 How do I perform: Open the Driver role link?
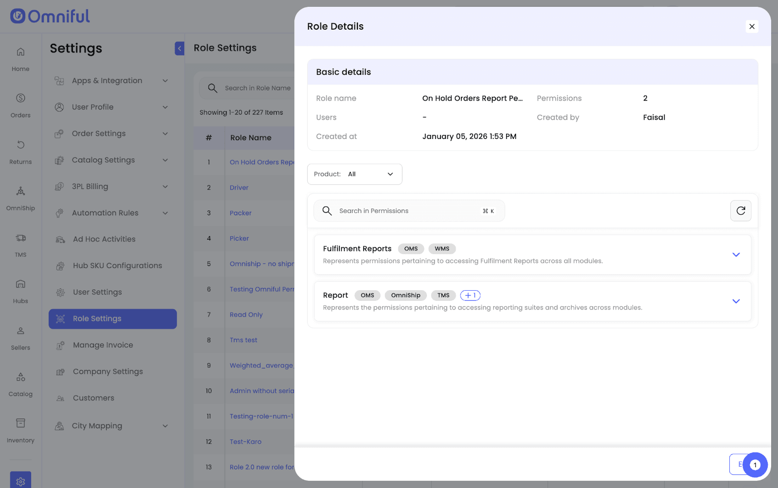(x=239, y=188)
